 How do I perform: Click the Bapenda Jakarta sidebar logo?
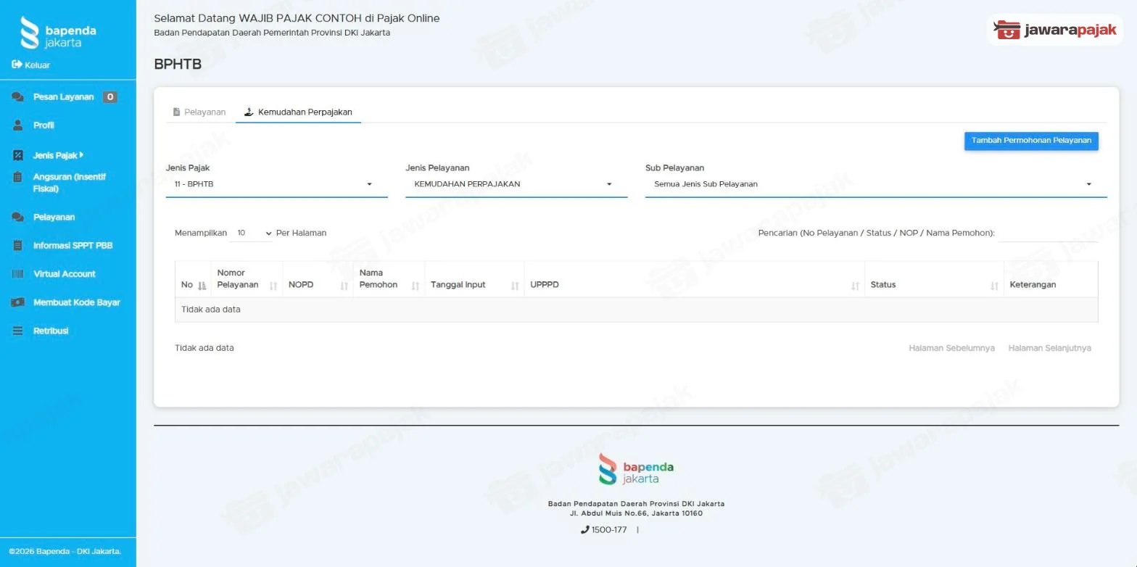(58, 33)
